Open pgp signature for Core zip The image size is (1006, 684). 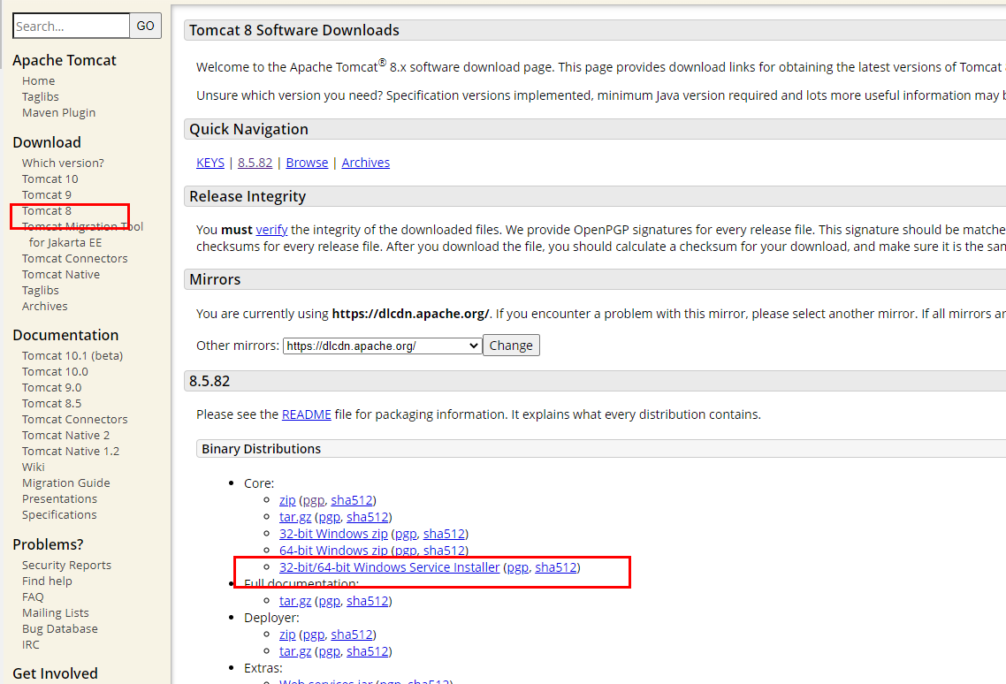coord(314,500)
